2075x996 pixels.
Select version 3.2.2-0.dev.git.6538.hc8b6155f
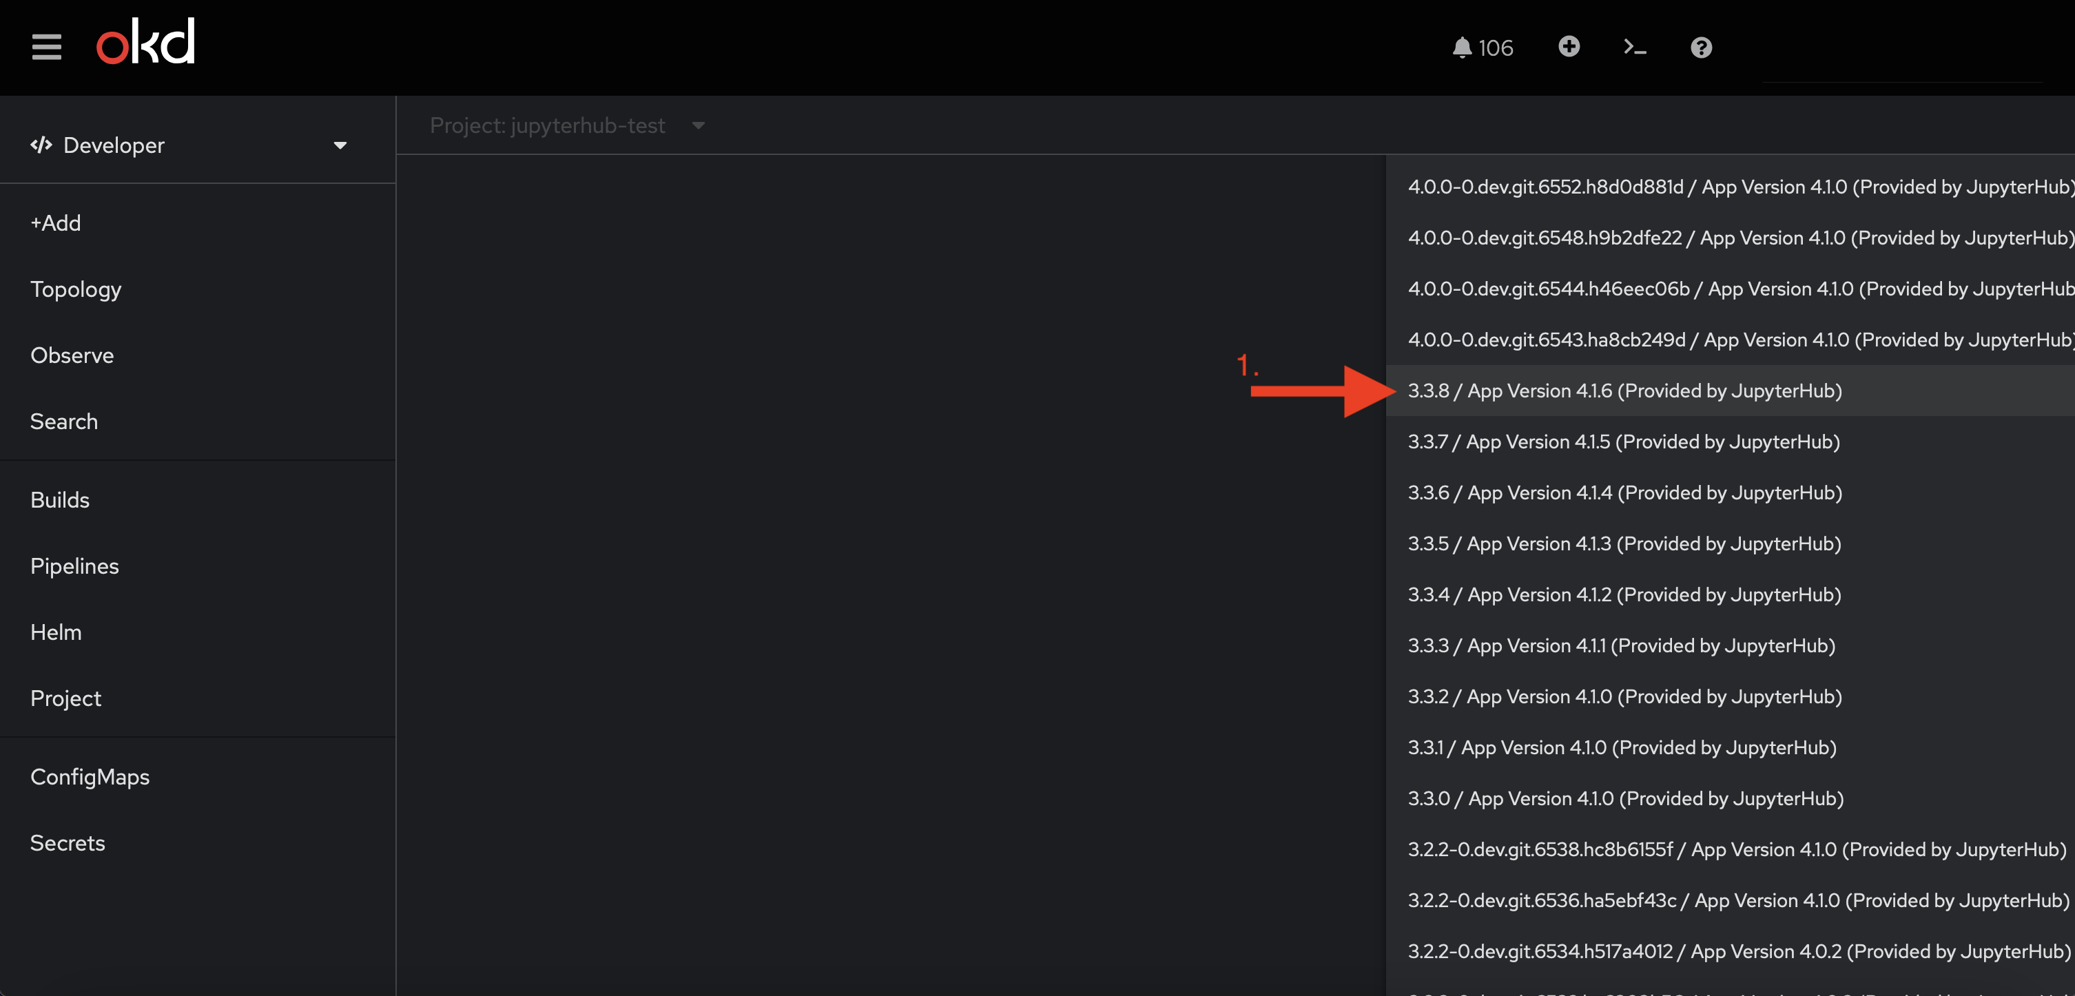pos(1731,849)
